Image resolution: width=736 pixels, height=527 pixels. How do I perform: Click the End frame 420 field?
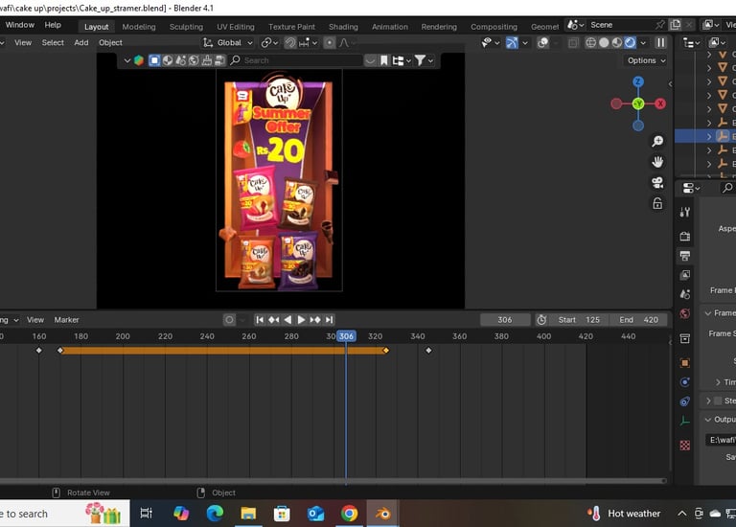click(639, 320)
